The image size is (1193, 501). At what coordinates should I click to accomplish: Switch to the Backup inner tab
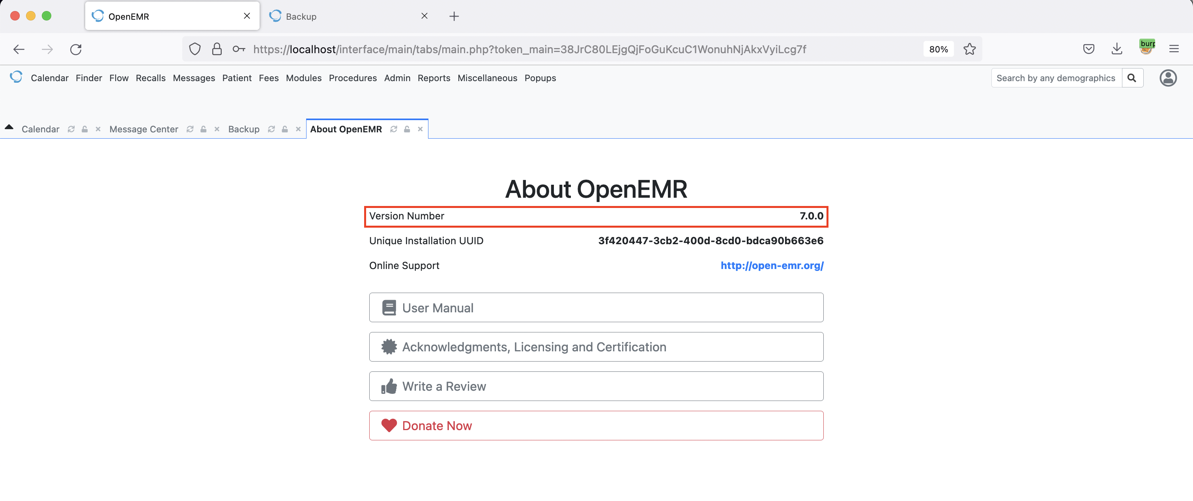243,130
